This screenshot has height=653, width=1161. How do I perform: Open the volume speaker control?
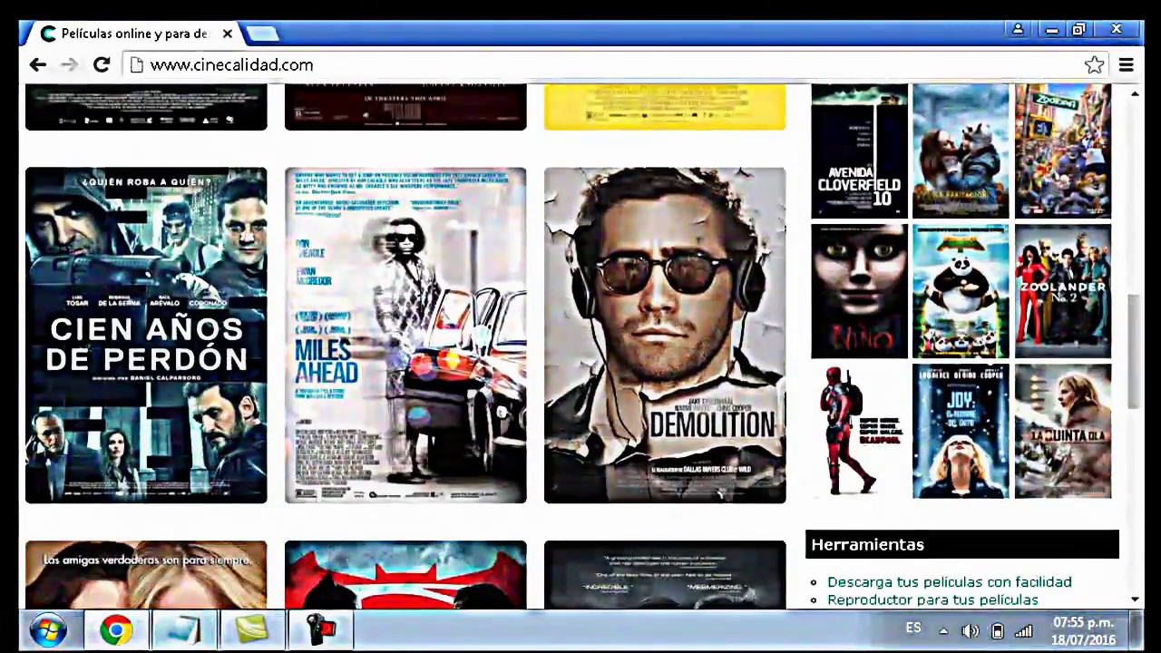pos(970,630)
